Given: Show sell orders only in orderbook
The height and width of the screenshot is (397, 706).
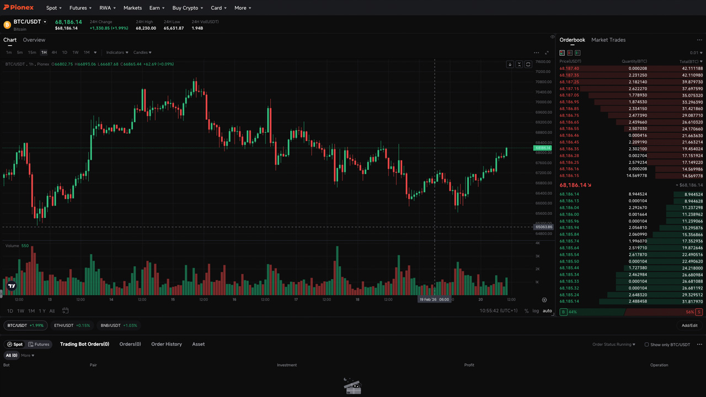Looking at the screenshot, I should (x=570, y=53).
